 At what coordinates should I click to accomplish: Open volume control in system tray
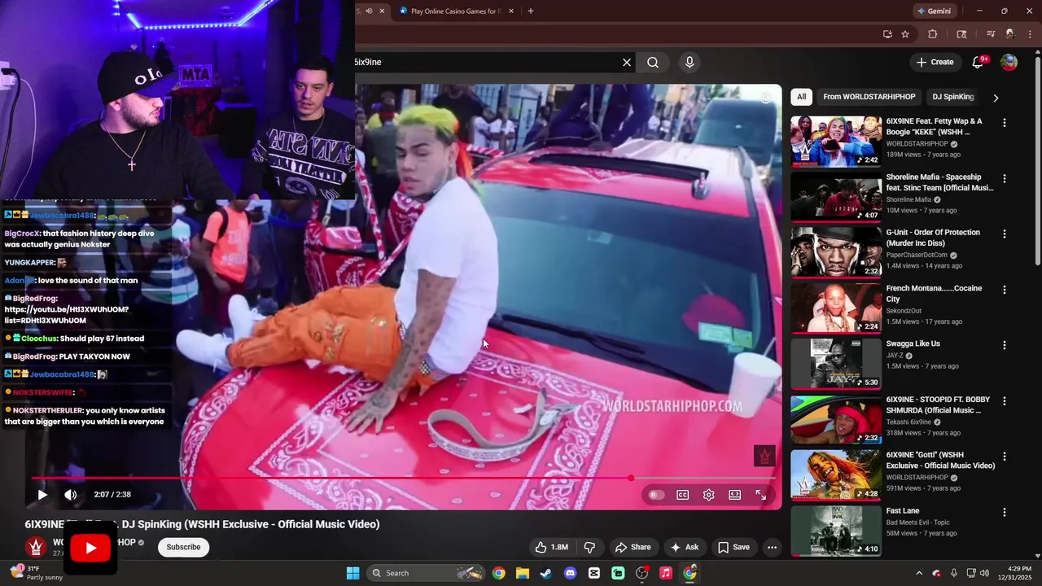point(984,573)
